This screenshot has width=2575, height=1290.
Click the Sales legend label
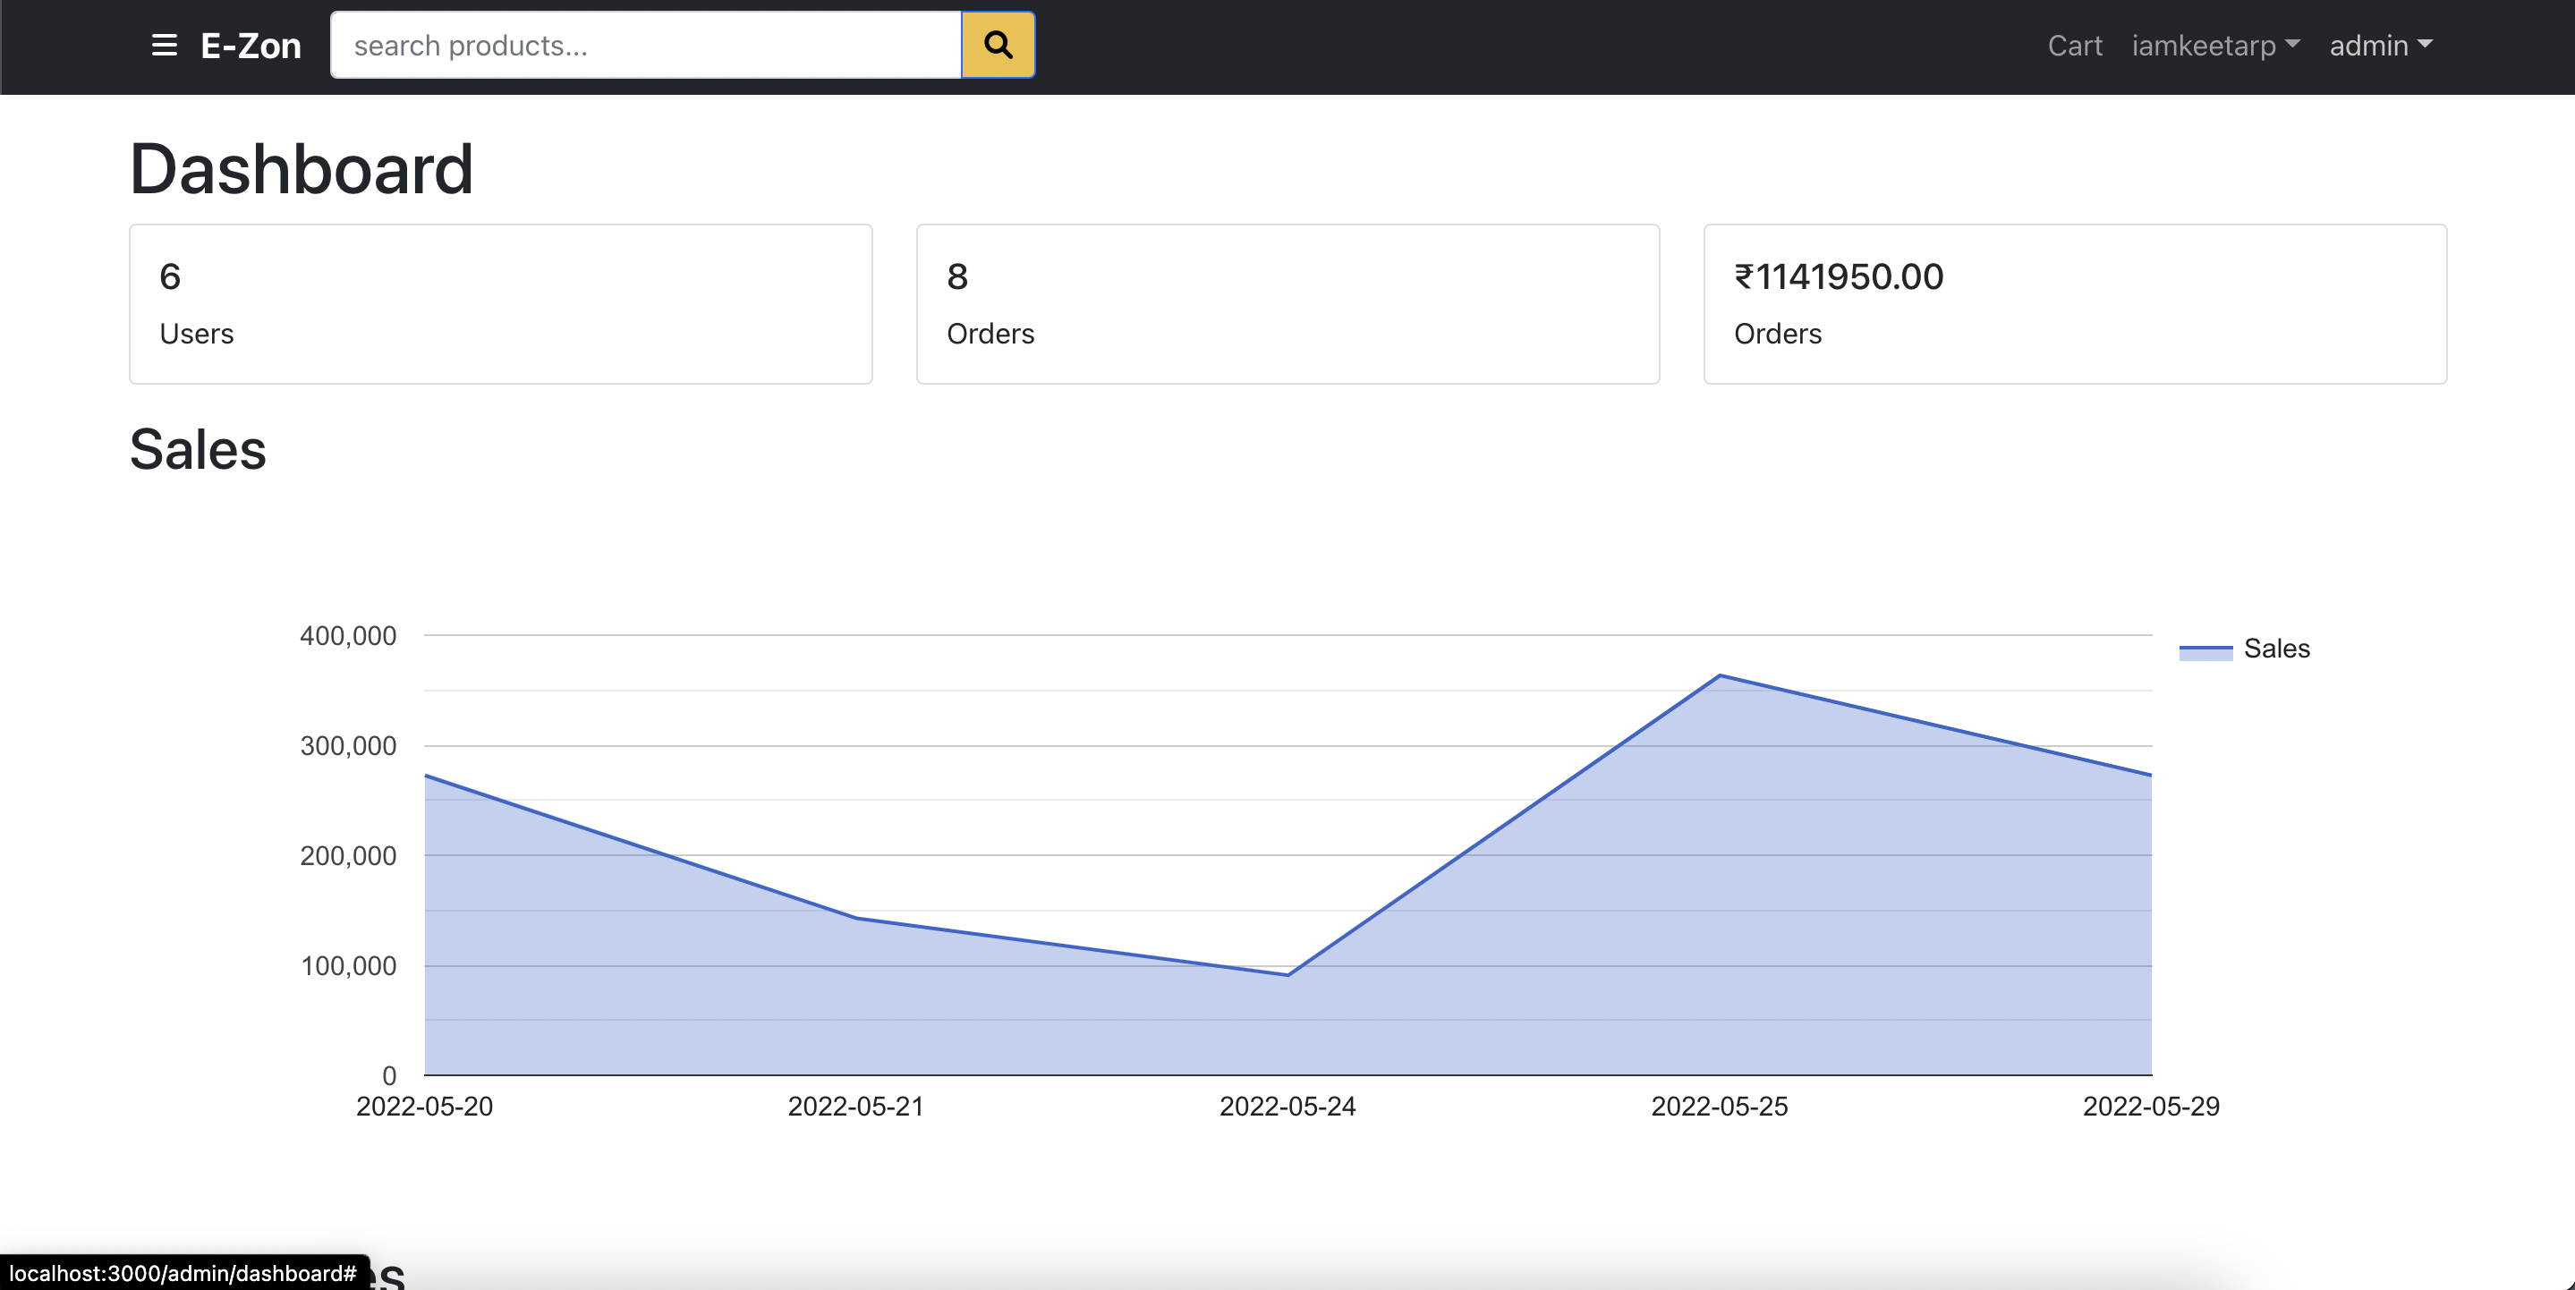click(x=2276, y=649)
